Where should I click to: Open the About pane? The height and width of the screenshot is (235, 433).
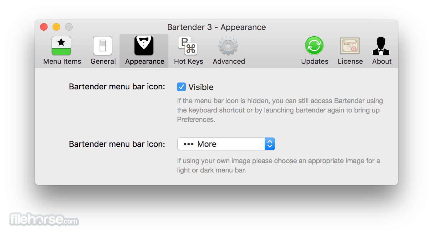(x=382, y=51)
